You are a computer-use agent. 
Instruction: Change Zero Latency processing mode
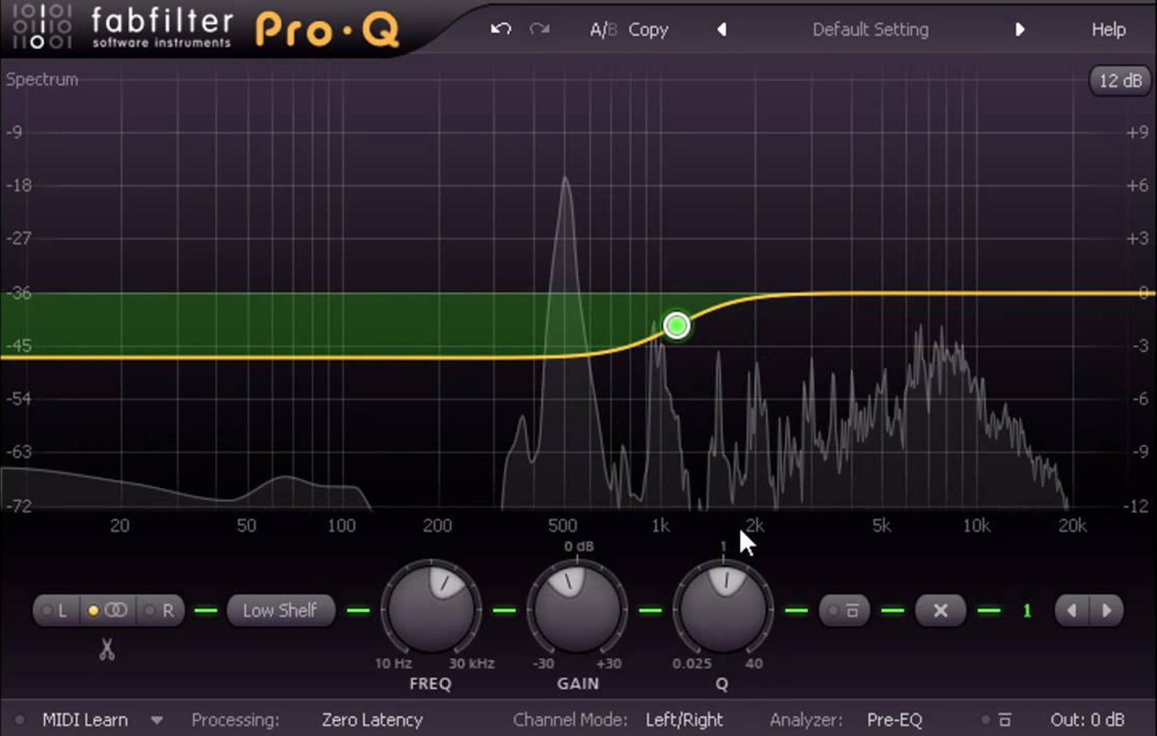pyautogui.click(x=372, y=720)
